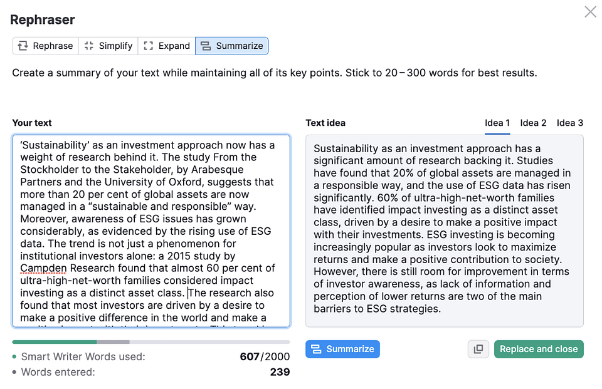The height and width of the screenshot is (389, 602).
Task: Click the Summarize mode tab icon
Action: pyautogui.click(x=206, y=46)
